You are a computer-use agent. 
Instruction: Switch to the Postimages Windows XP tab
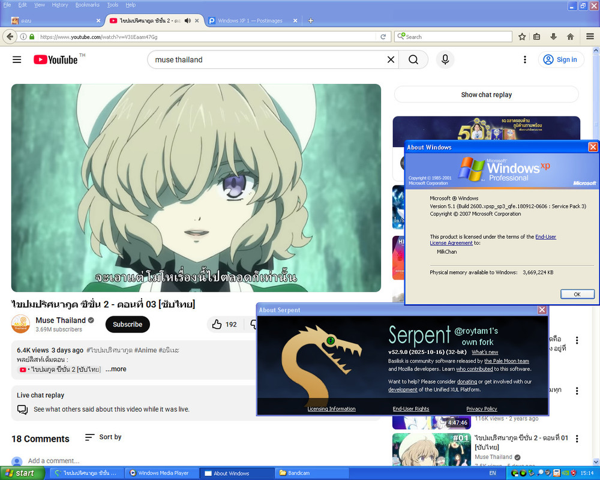[x=250, y=20]
